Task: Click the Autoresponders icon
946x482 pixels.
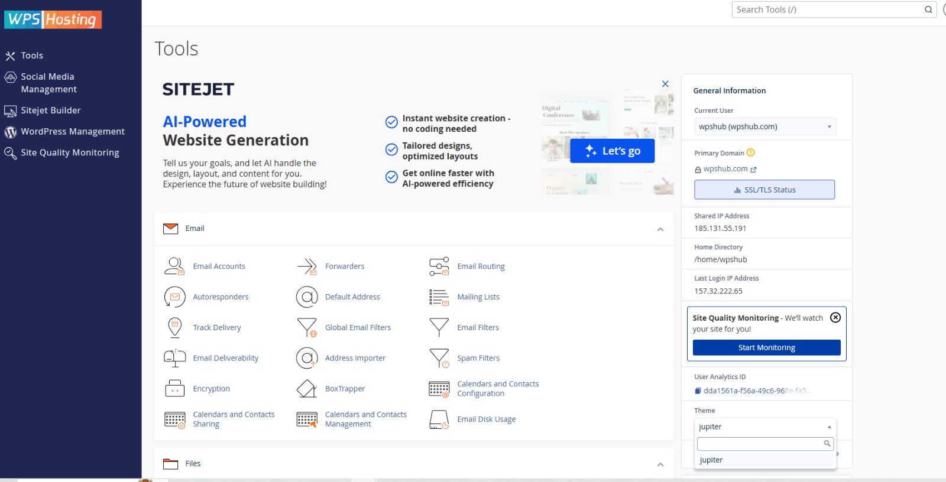Action: tap(174, 297)
